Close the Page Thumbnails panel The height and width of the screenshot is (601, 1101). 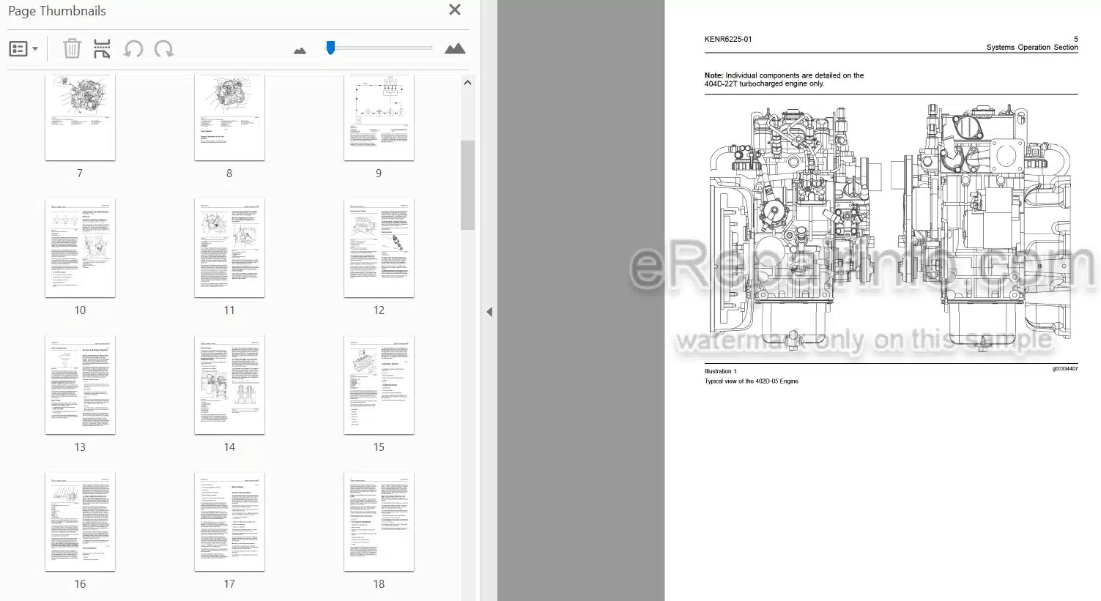pos(455,10)
